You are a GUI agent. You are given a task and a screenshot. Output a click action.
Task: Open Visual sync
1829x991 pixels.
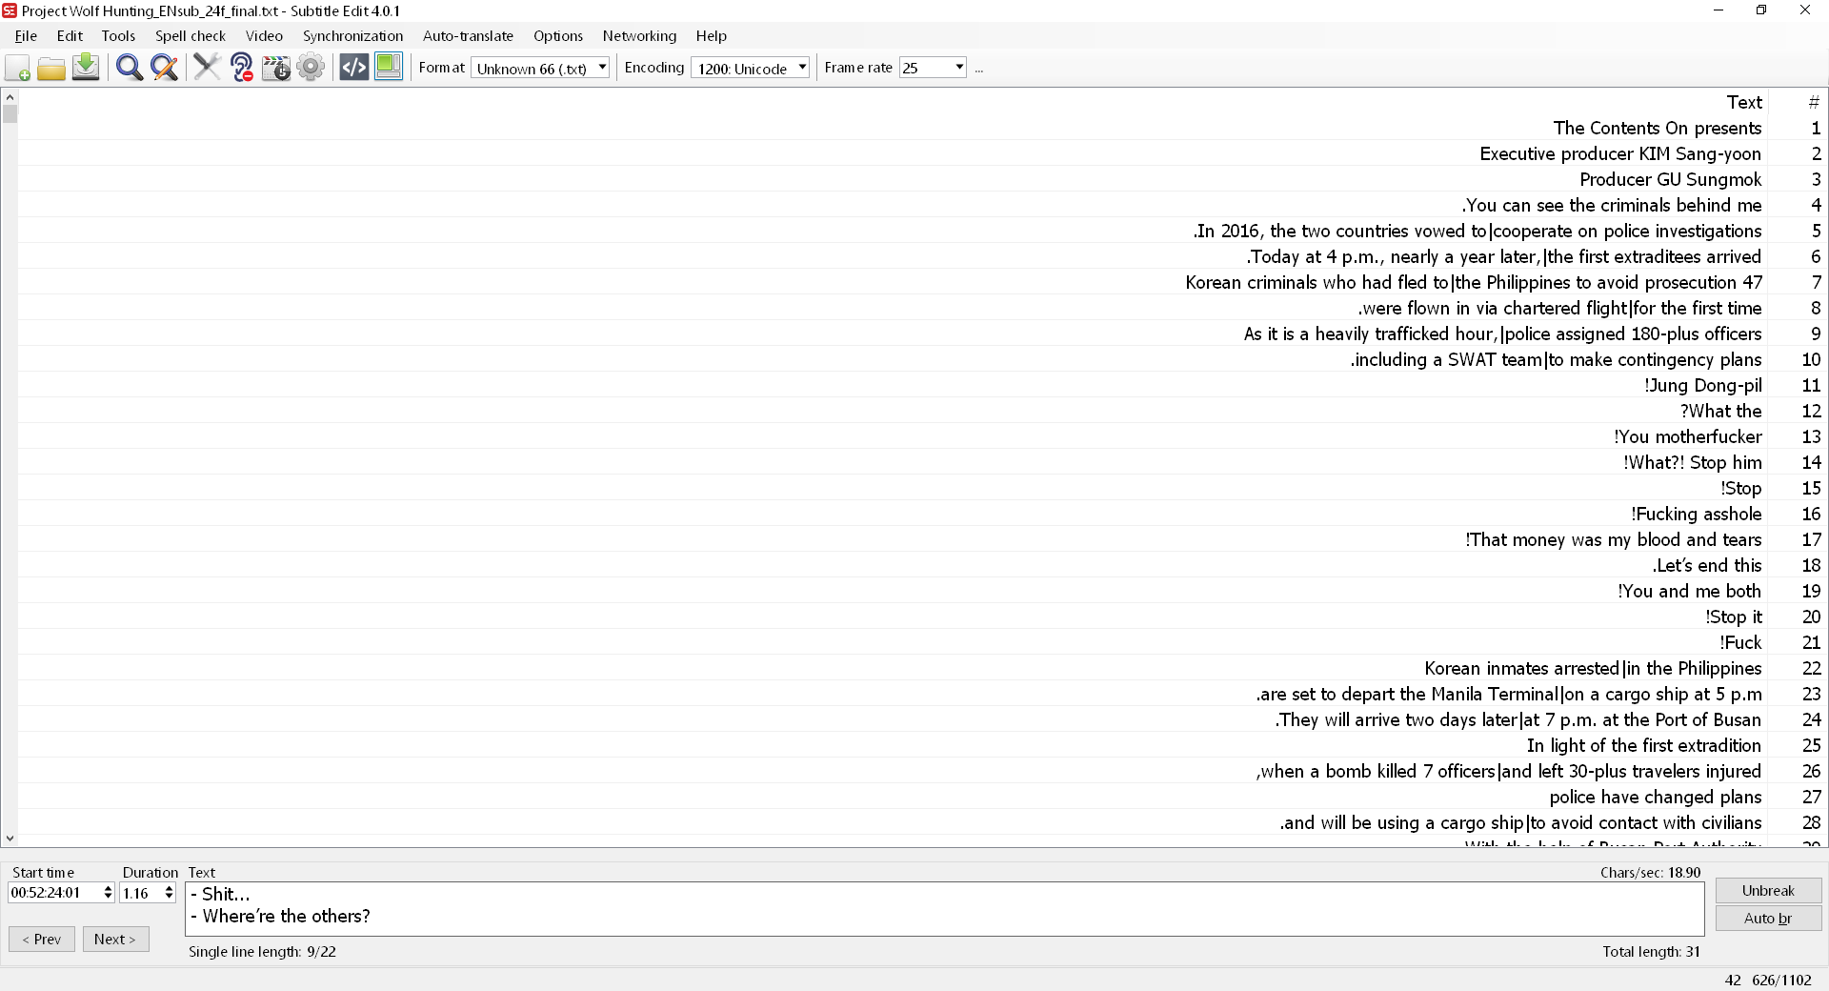click(x=275, y=68)
